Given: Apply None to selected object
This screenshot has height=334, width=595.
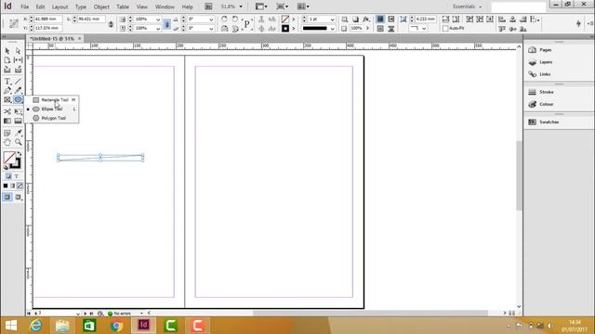Looking at the screenshot, I should 20,186.
